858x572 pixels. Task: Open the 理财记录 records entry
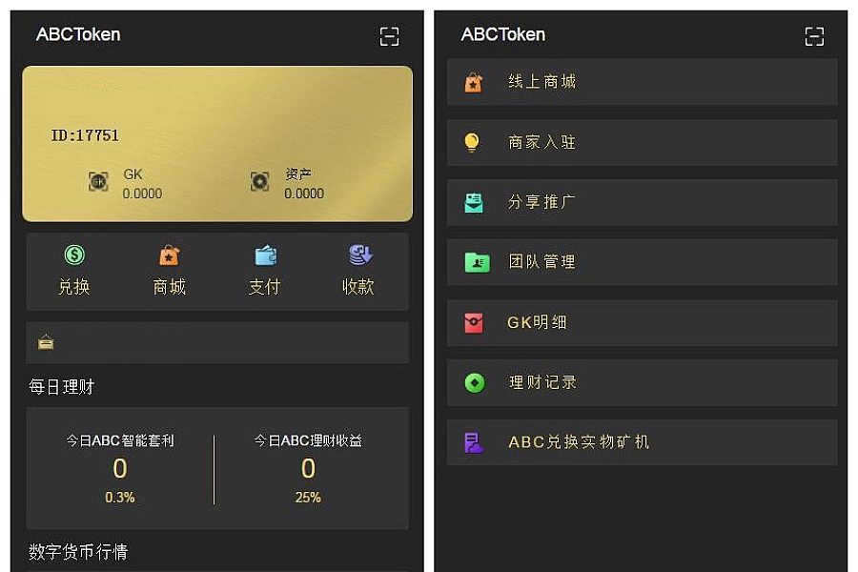pos(642,382)
